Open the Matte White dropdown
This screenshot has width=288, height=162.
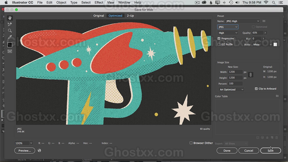coord(262,45)
